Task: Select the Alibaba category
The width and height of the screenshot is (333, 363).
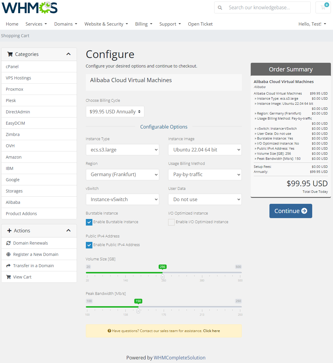Action: (39, 202)
